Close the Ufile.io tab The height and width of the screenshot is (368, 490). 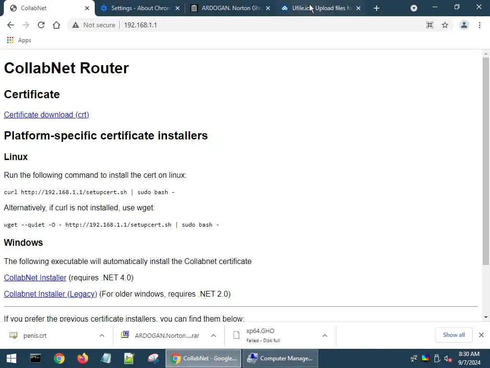(358, 8)
